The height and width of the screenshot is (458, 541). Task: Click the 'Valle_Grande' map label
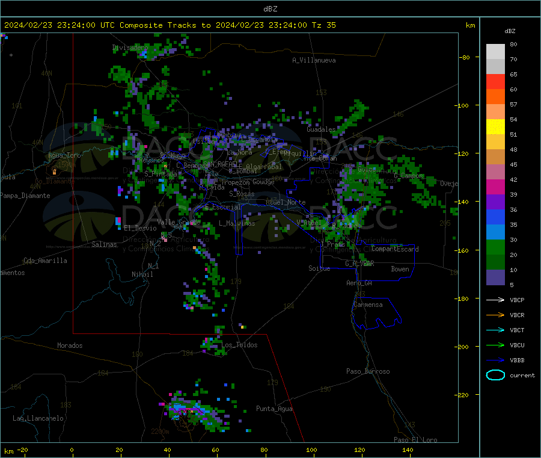179,222
